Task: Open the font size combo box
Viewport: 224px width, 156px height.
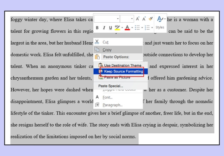Action: point(127,19)
